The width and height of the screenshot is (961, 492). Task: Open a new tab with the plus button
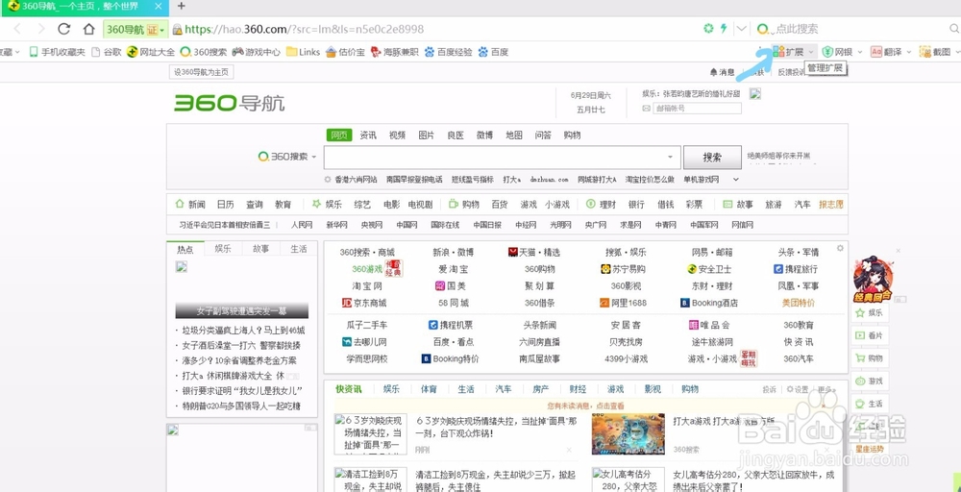pos(182,6)
